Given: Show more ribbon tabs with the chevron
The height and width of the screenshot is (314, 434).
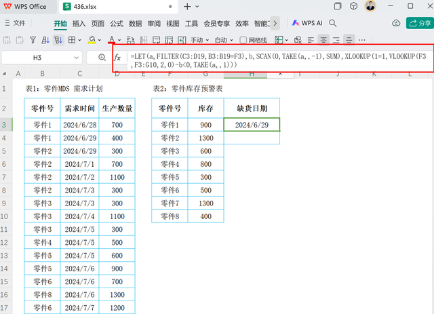Looking at the screenshot, I should [275, 23].
